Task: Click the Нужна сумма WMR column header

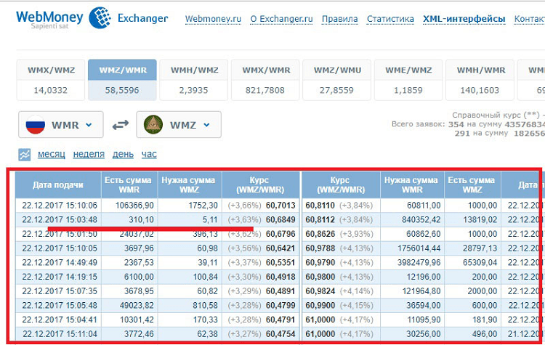Action: (x=412, y=184)
